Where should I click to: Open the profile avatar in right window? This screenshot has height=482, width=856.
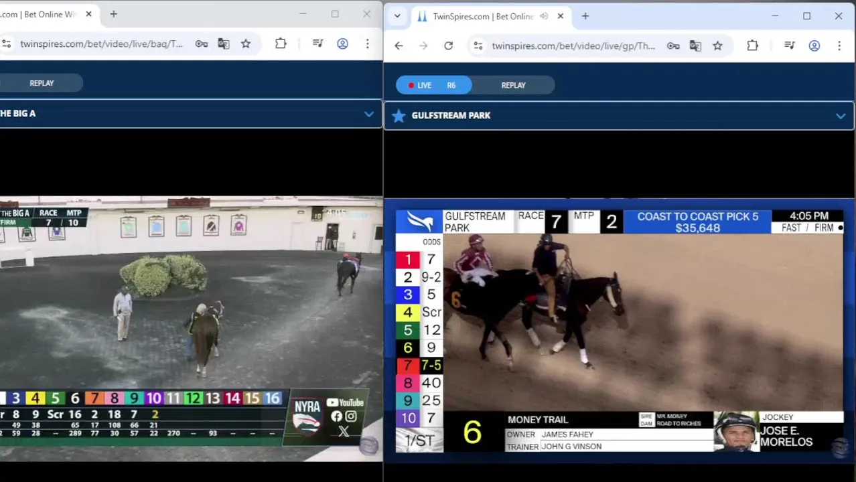tap(814, 46)
